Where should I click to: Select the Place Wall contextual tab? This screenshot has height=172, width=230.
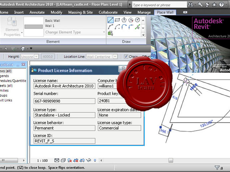[x=165, y=12]
